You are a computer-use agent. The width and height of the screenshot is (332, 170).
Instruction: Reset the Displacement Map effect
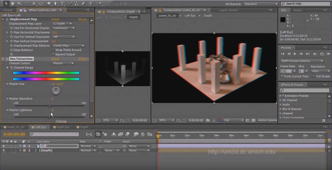pyautogui.click(x=55, y=19)
